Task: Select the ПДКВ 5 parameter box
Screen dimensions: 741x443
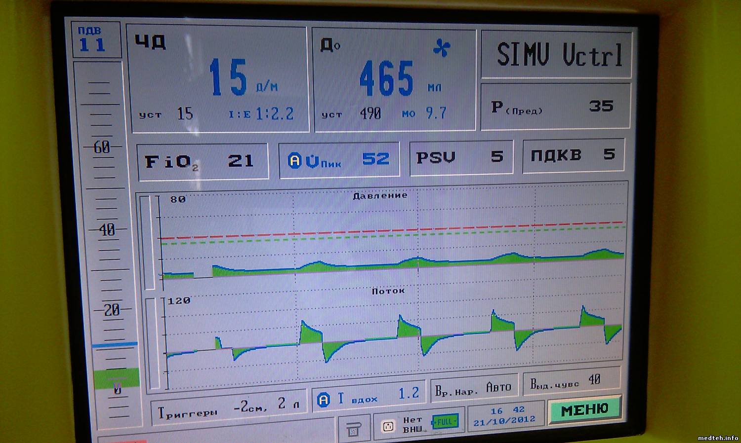Action: (x=573, y=155)
